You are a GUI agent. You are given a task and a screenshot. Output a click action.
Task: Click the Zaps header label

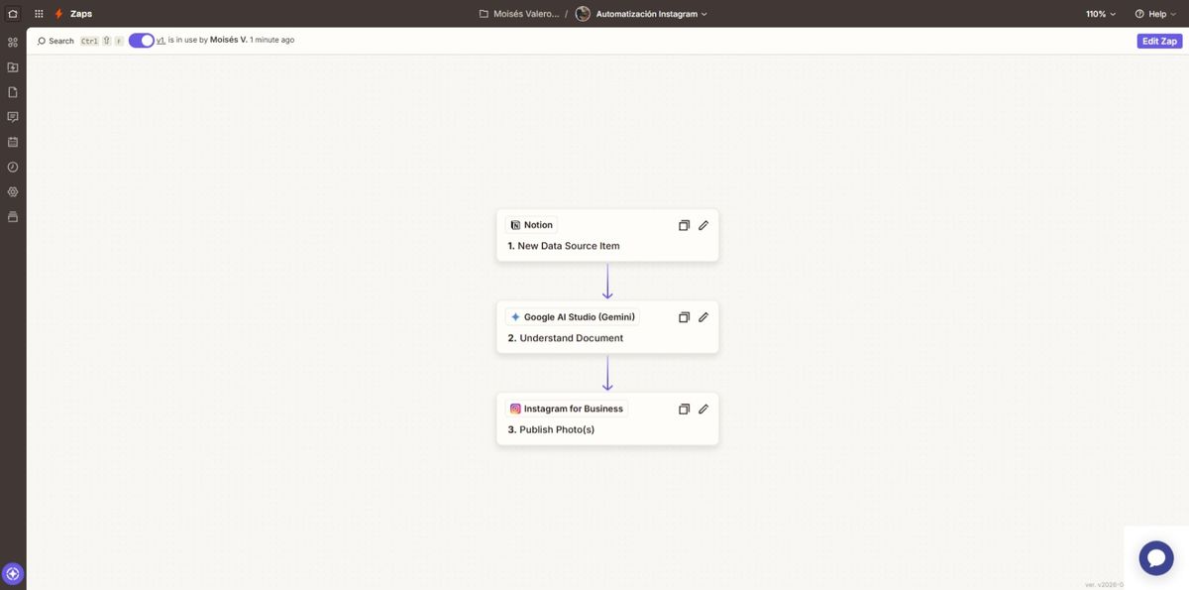click(x=81, y=14)
